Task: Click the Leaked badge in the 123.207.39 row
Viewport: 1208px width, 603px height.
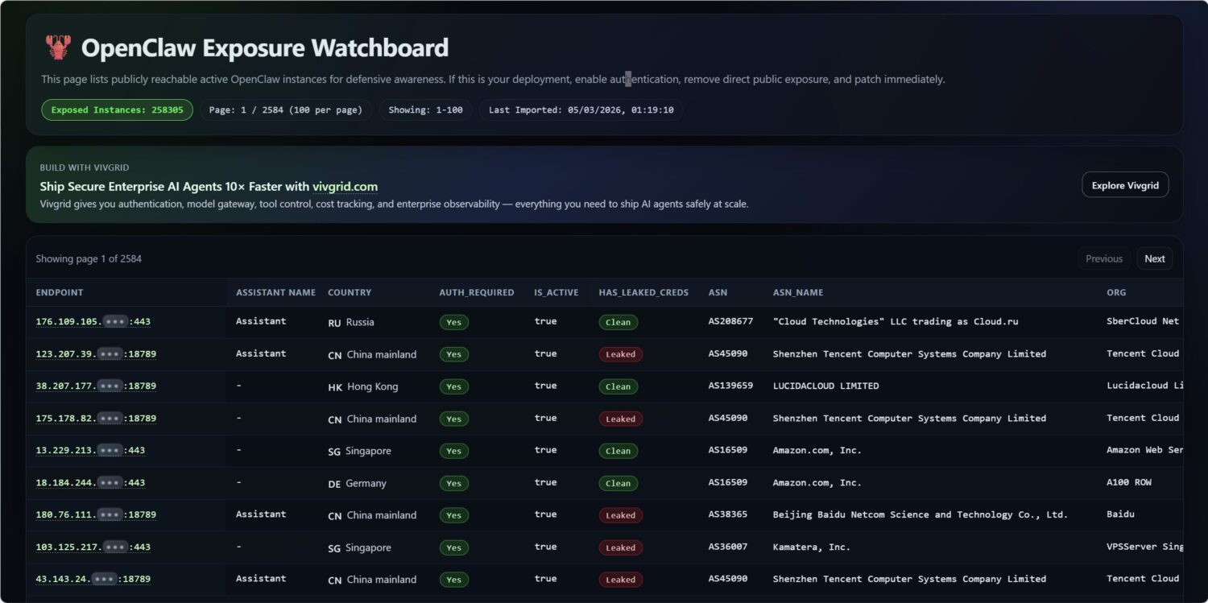Action: 621,354
